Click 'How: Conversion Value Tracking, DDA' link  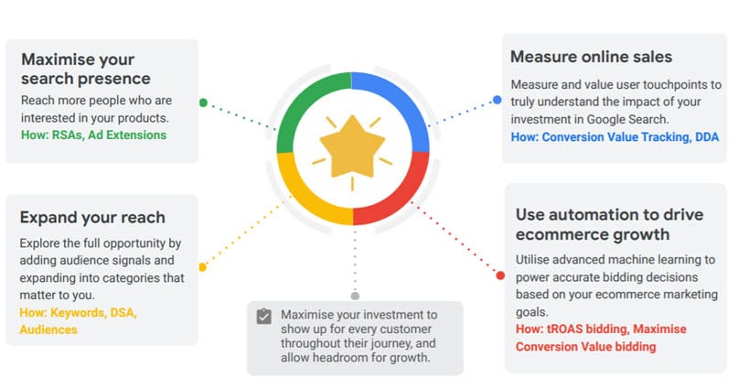click(x=615, y=137)
